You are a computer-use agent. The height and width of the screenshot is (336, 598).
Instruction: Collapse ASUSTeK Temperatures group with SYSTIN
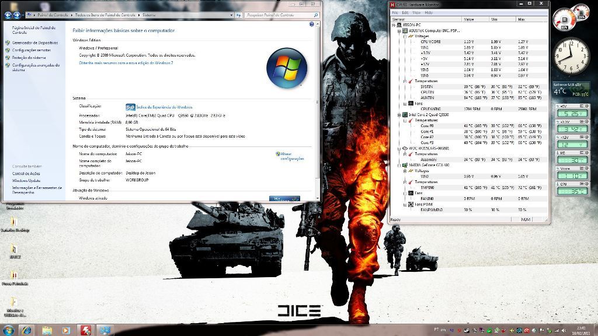(405, 81)
